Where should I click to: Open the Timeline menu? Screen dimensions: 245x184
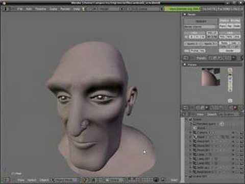(40, 9)
